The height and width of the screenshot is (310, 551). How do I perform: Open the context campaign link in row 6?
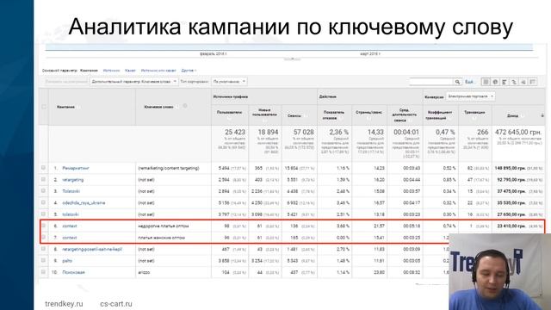[x=69, y=226]
